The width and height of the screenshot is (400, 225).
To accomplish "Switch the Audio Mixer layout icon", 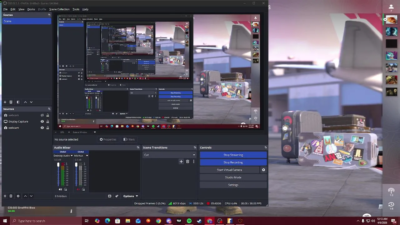I will pos(110,196).
